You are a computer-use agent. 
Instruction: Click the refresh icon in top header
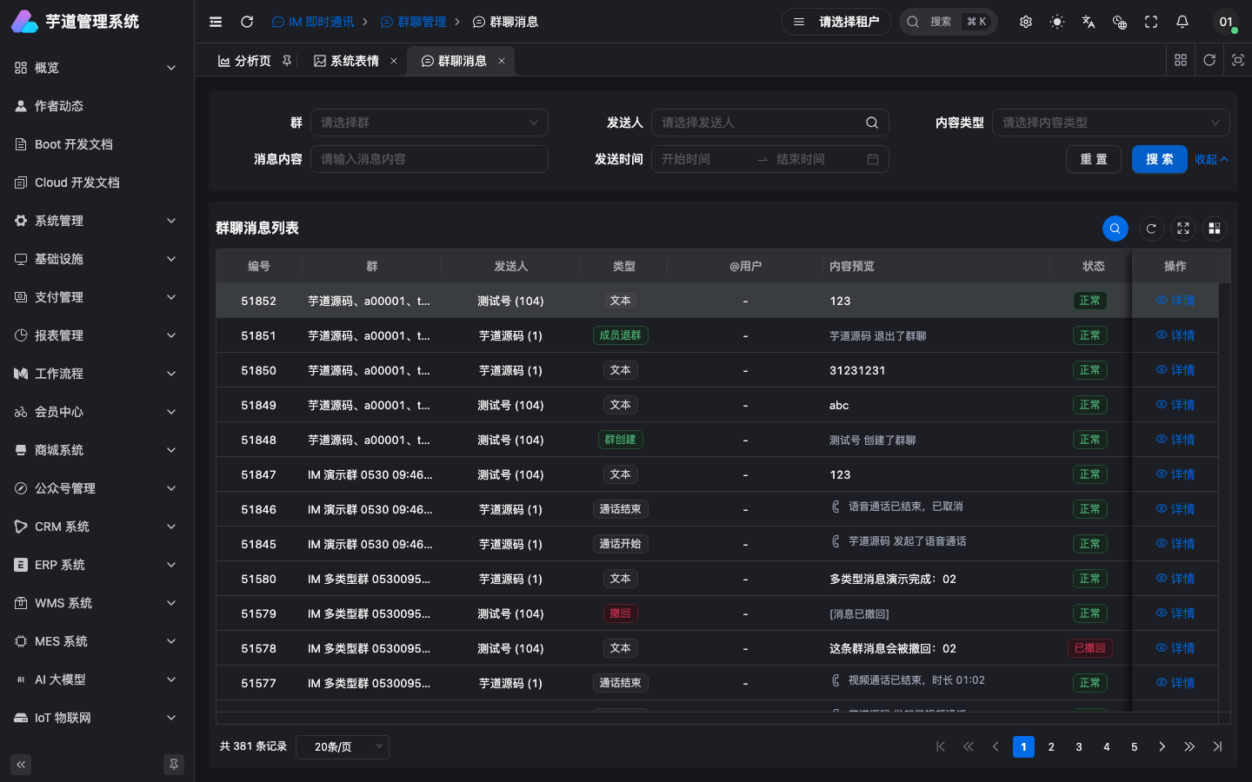(x=247, y=22)
